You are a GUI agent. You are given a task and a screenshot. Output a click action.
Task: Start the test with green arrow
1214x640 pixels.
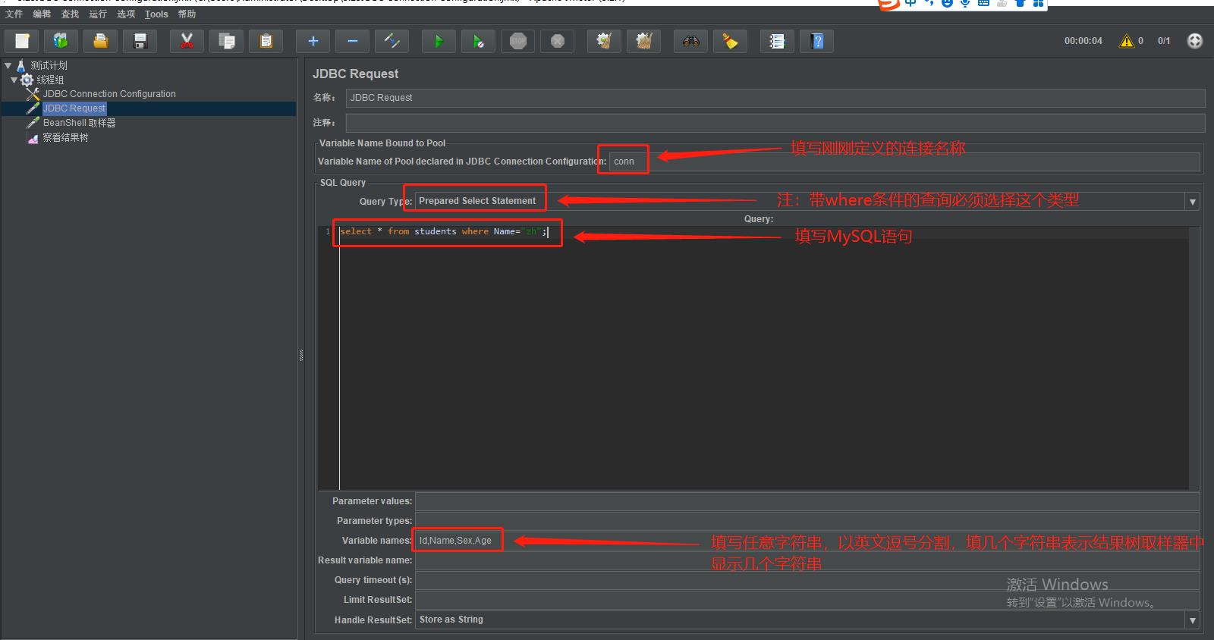click(x=439, y=41)
